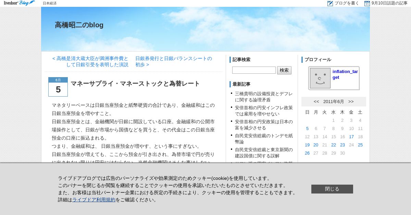Go to previous article 高橋是清大蔵大臣が満洲事件費

(90, 61)
